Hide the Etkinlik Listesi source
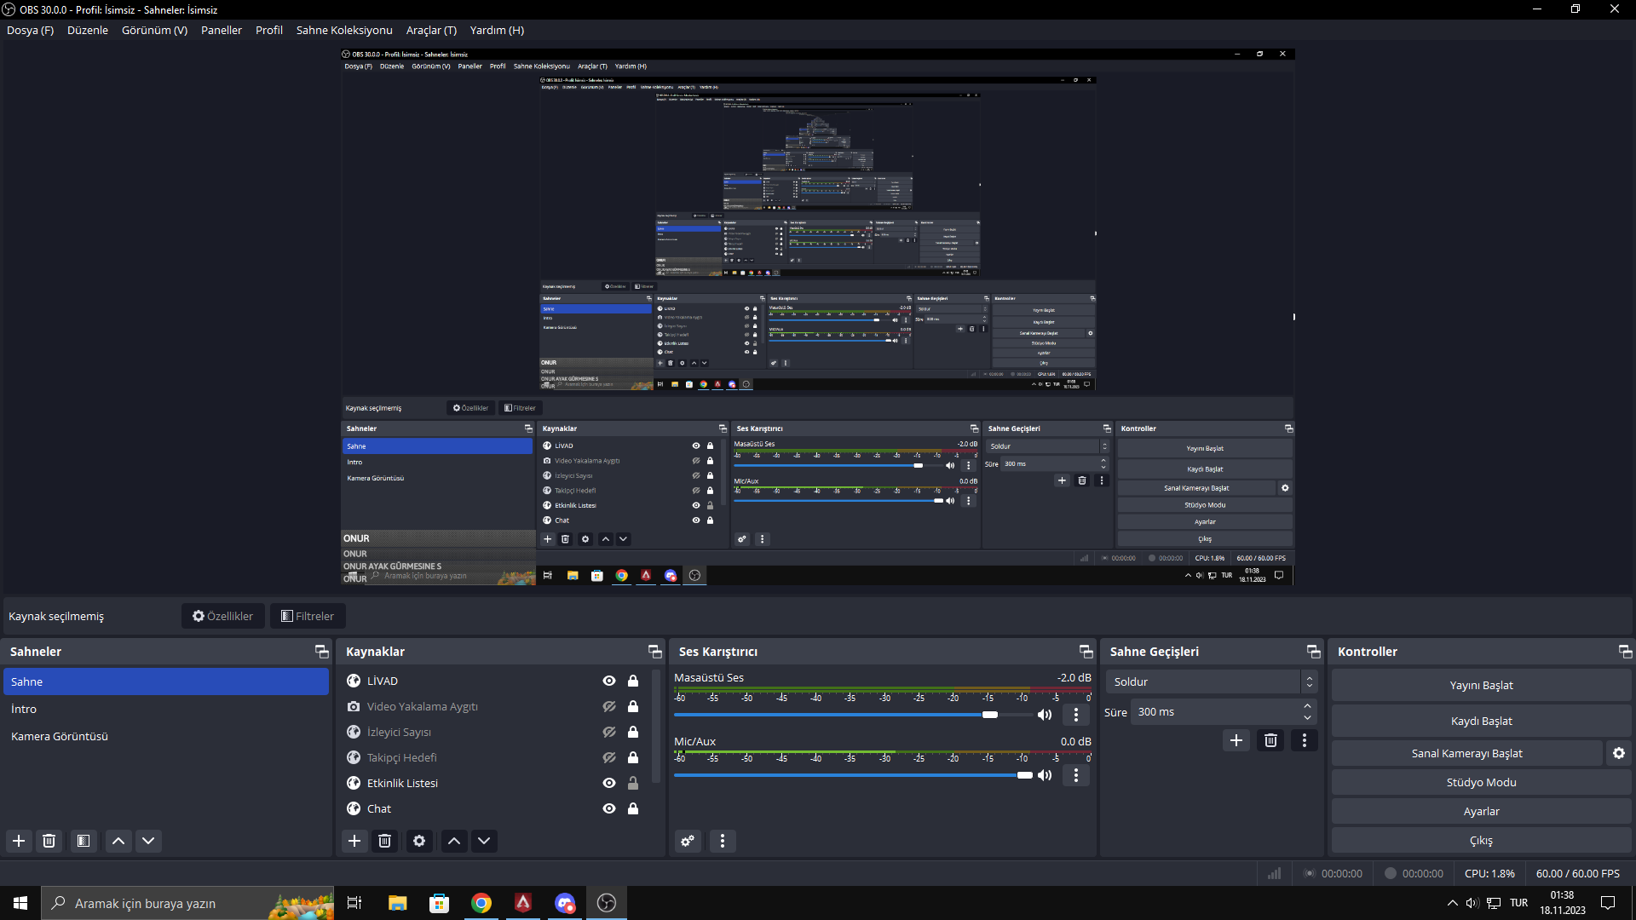Screen dimensions: 1636x920 coord(609,783)
